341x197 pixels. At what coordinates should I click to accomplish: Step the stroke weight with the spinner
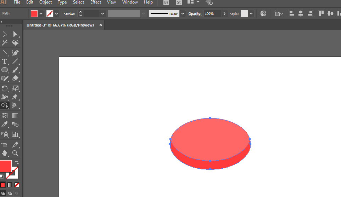pos(80,14)
